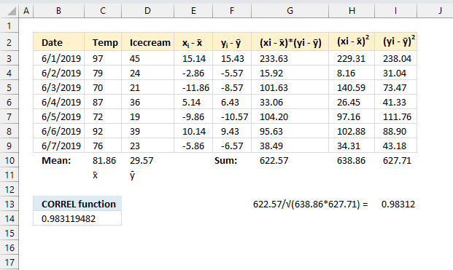Select Icecream value 45
Image resolution: width=453 pixels, height=270 pixels.
click(x=147, y=58)
